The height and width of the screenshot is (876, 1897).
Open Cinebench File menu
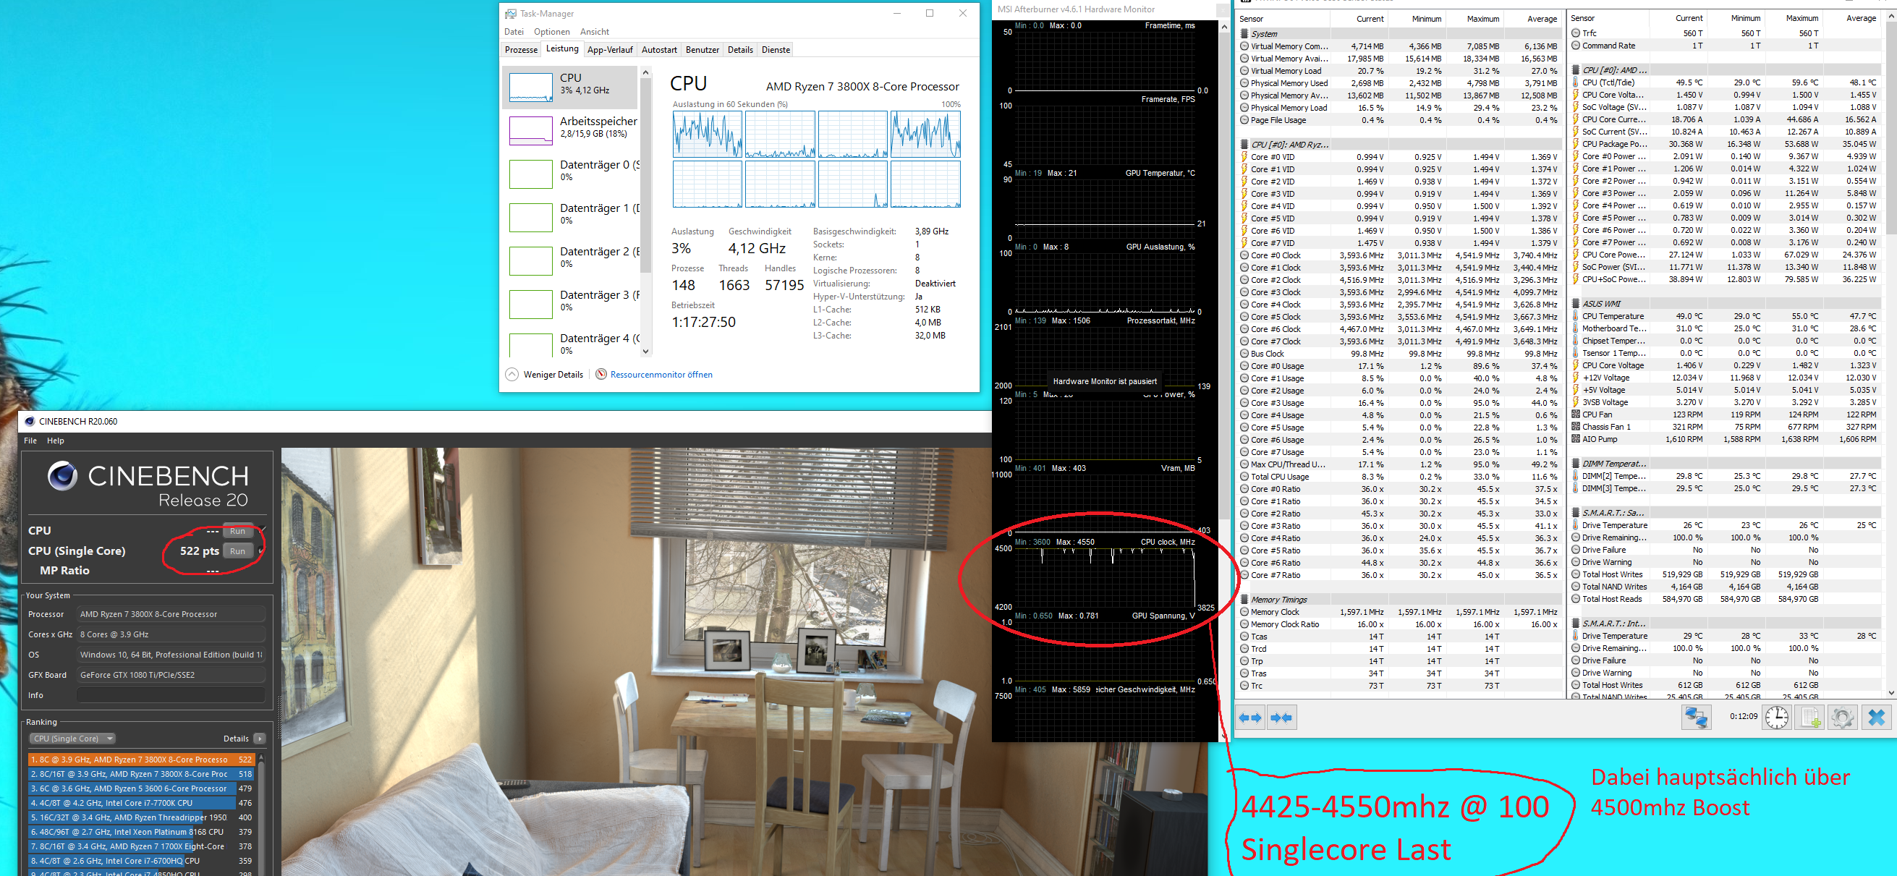pyautogui.click(x=30, y=441)
